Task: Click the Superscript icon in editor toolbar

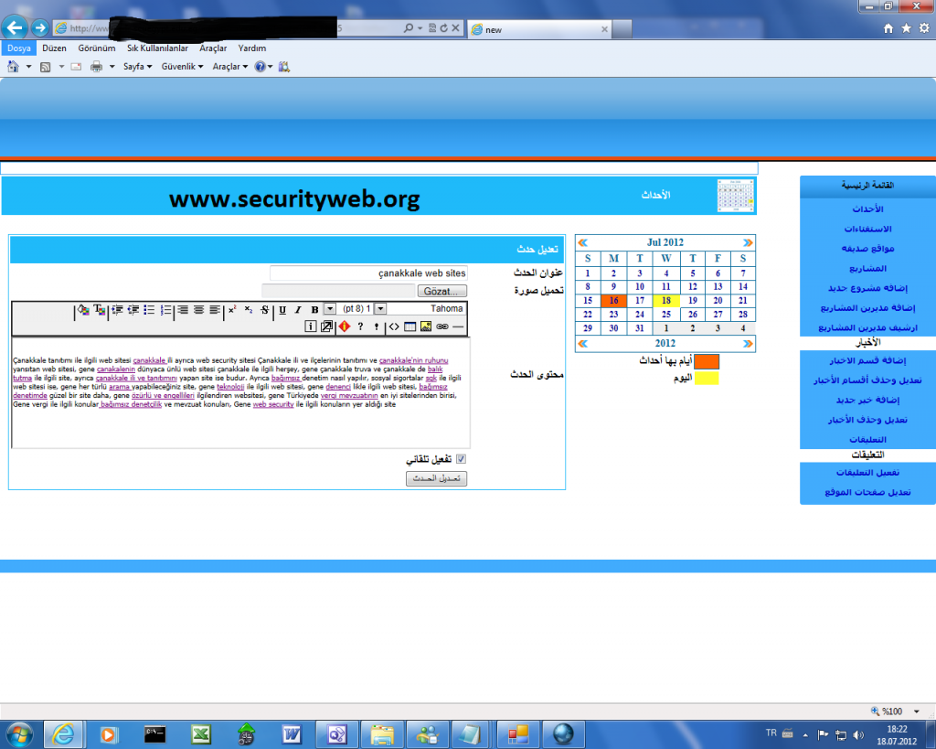Action: [232, 309]
